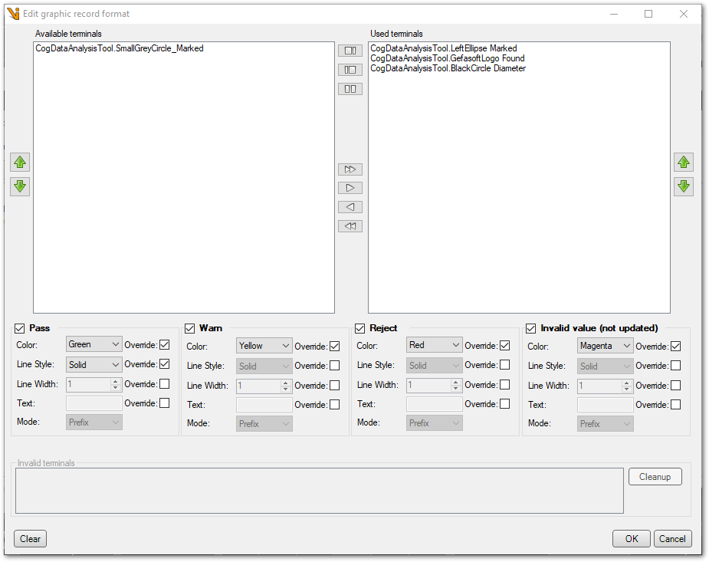709x562 pixels.
Task: Click the single right arrow move button
Action: coord(350,188)
